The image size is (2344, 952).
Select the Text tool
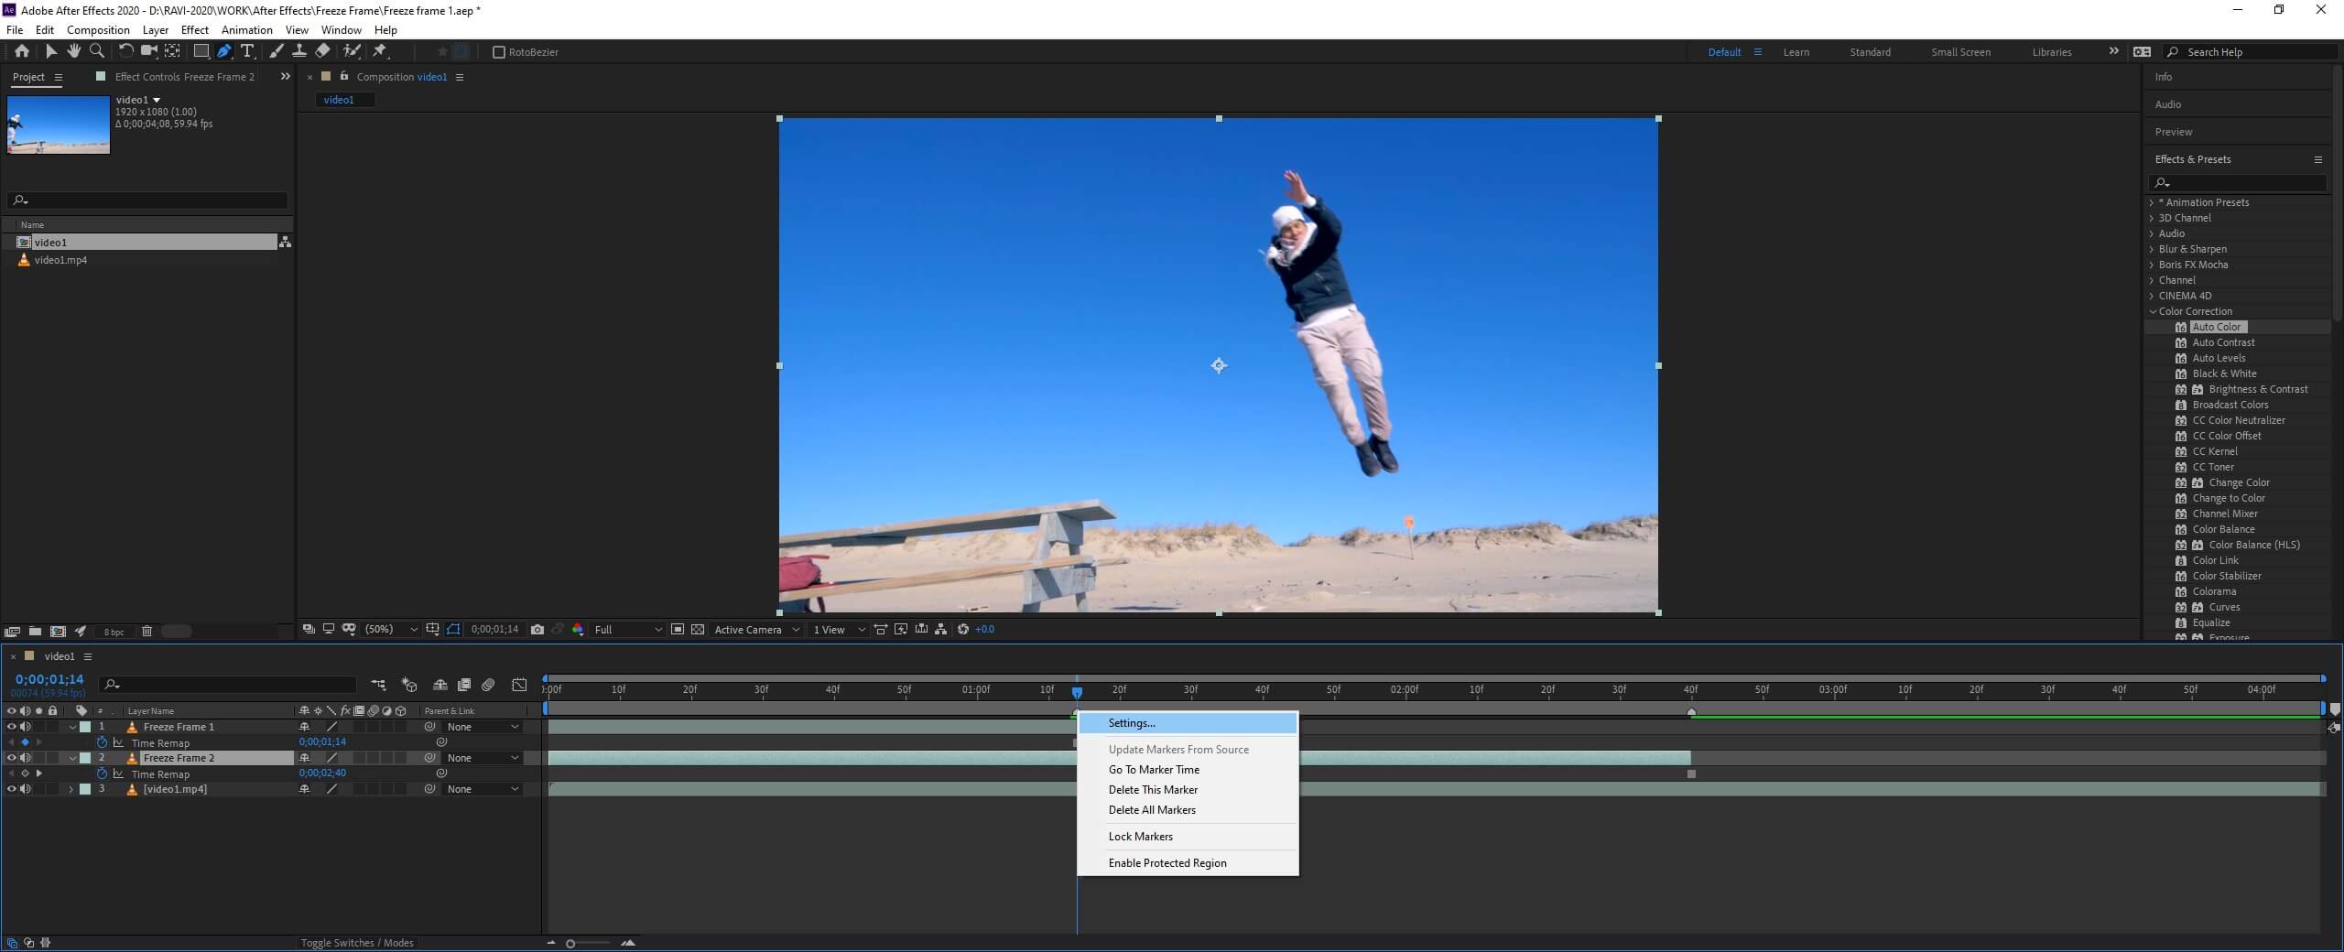(x=247, y=51)
